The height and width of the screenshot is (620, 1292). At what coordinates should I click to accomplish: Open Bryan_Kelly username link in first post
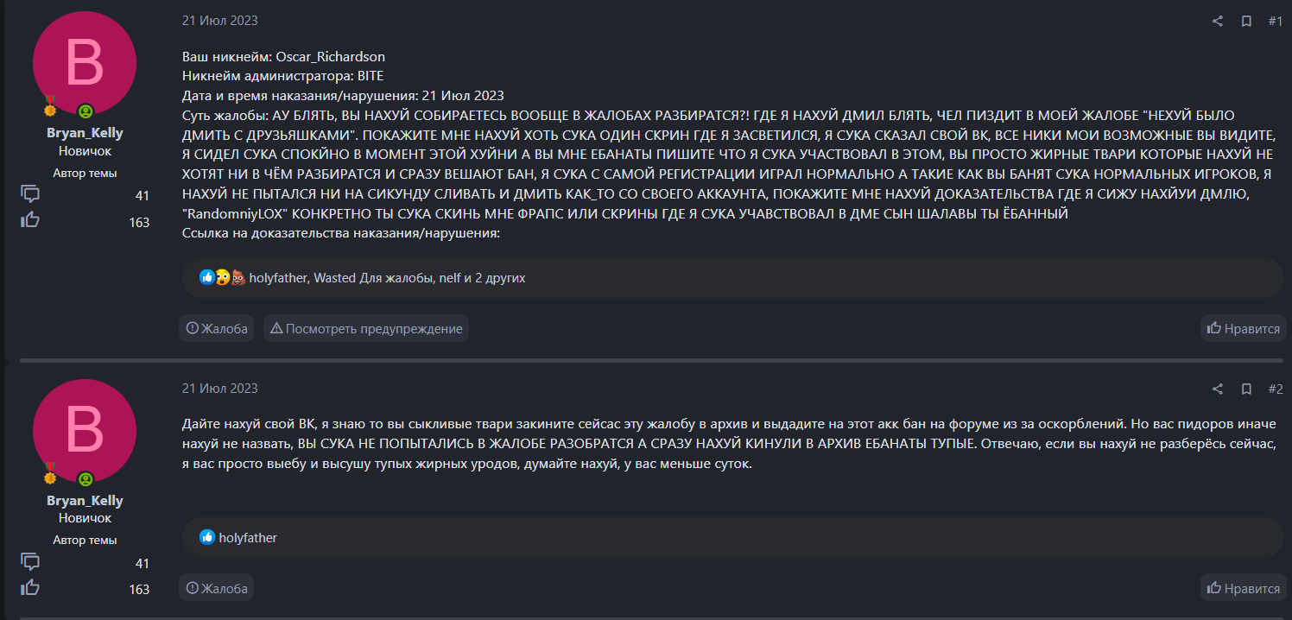click(x=85, y=133)
